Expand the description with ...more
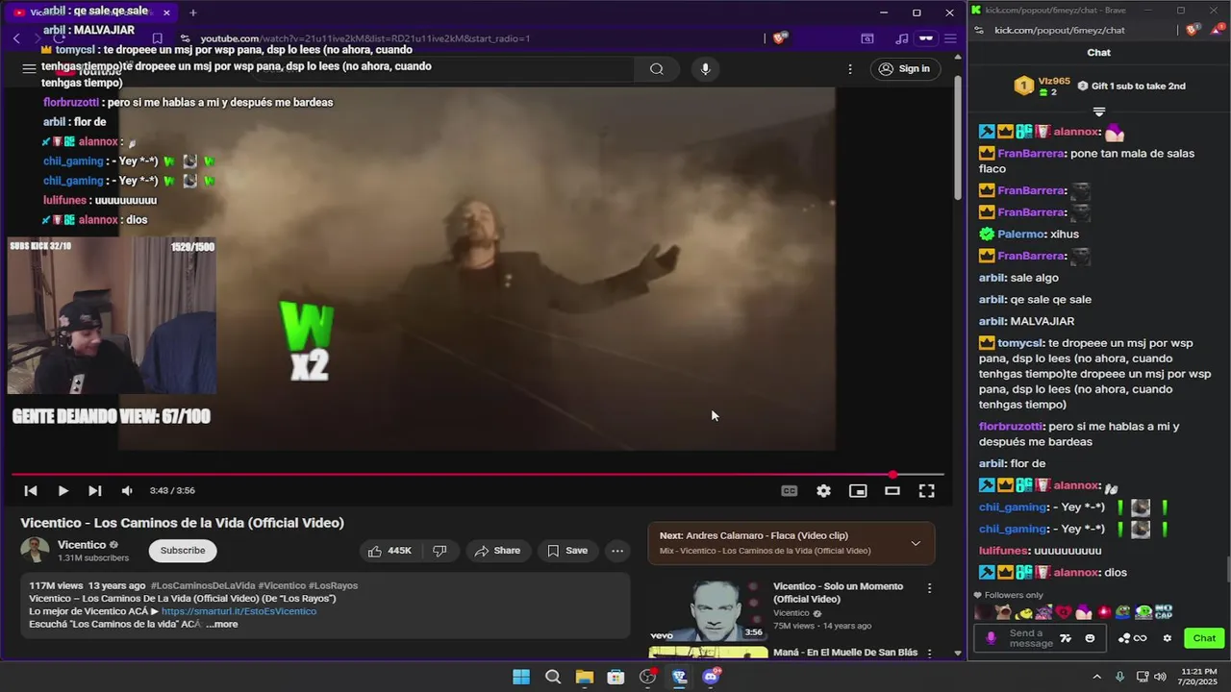 pos(221,625)
